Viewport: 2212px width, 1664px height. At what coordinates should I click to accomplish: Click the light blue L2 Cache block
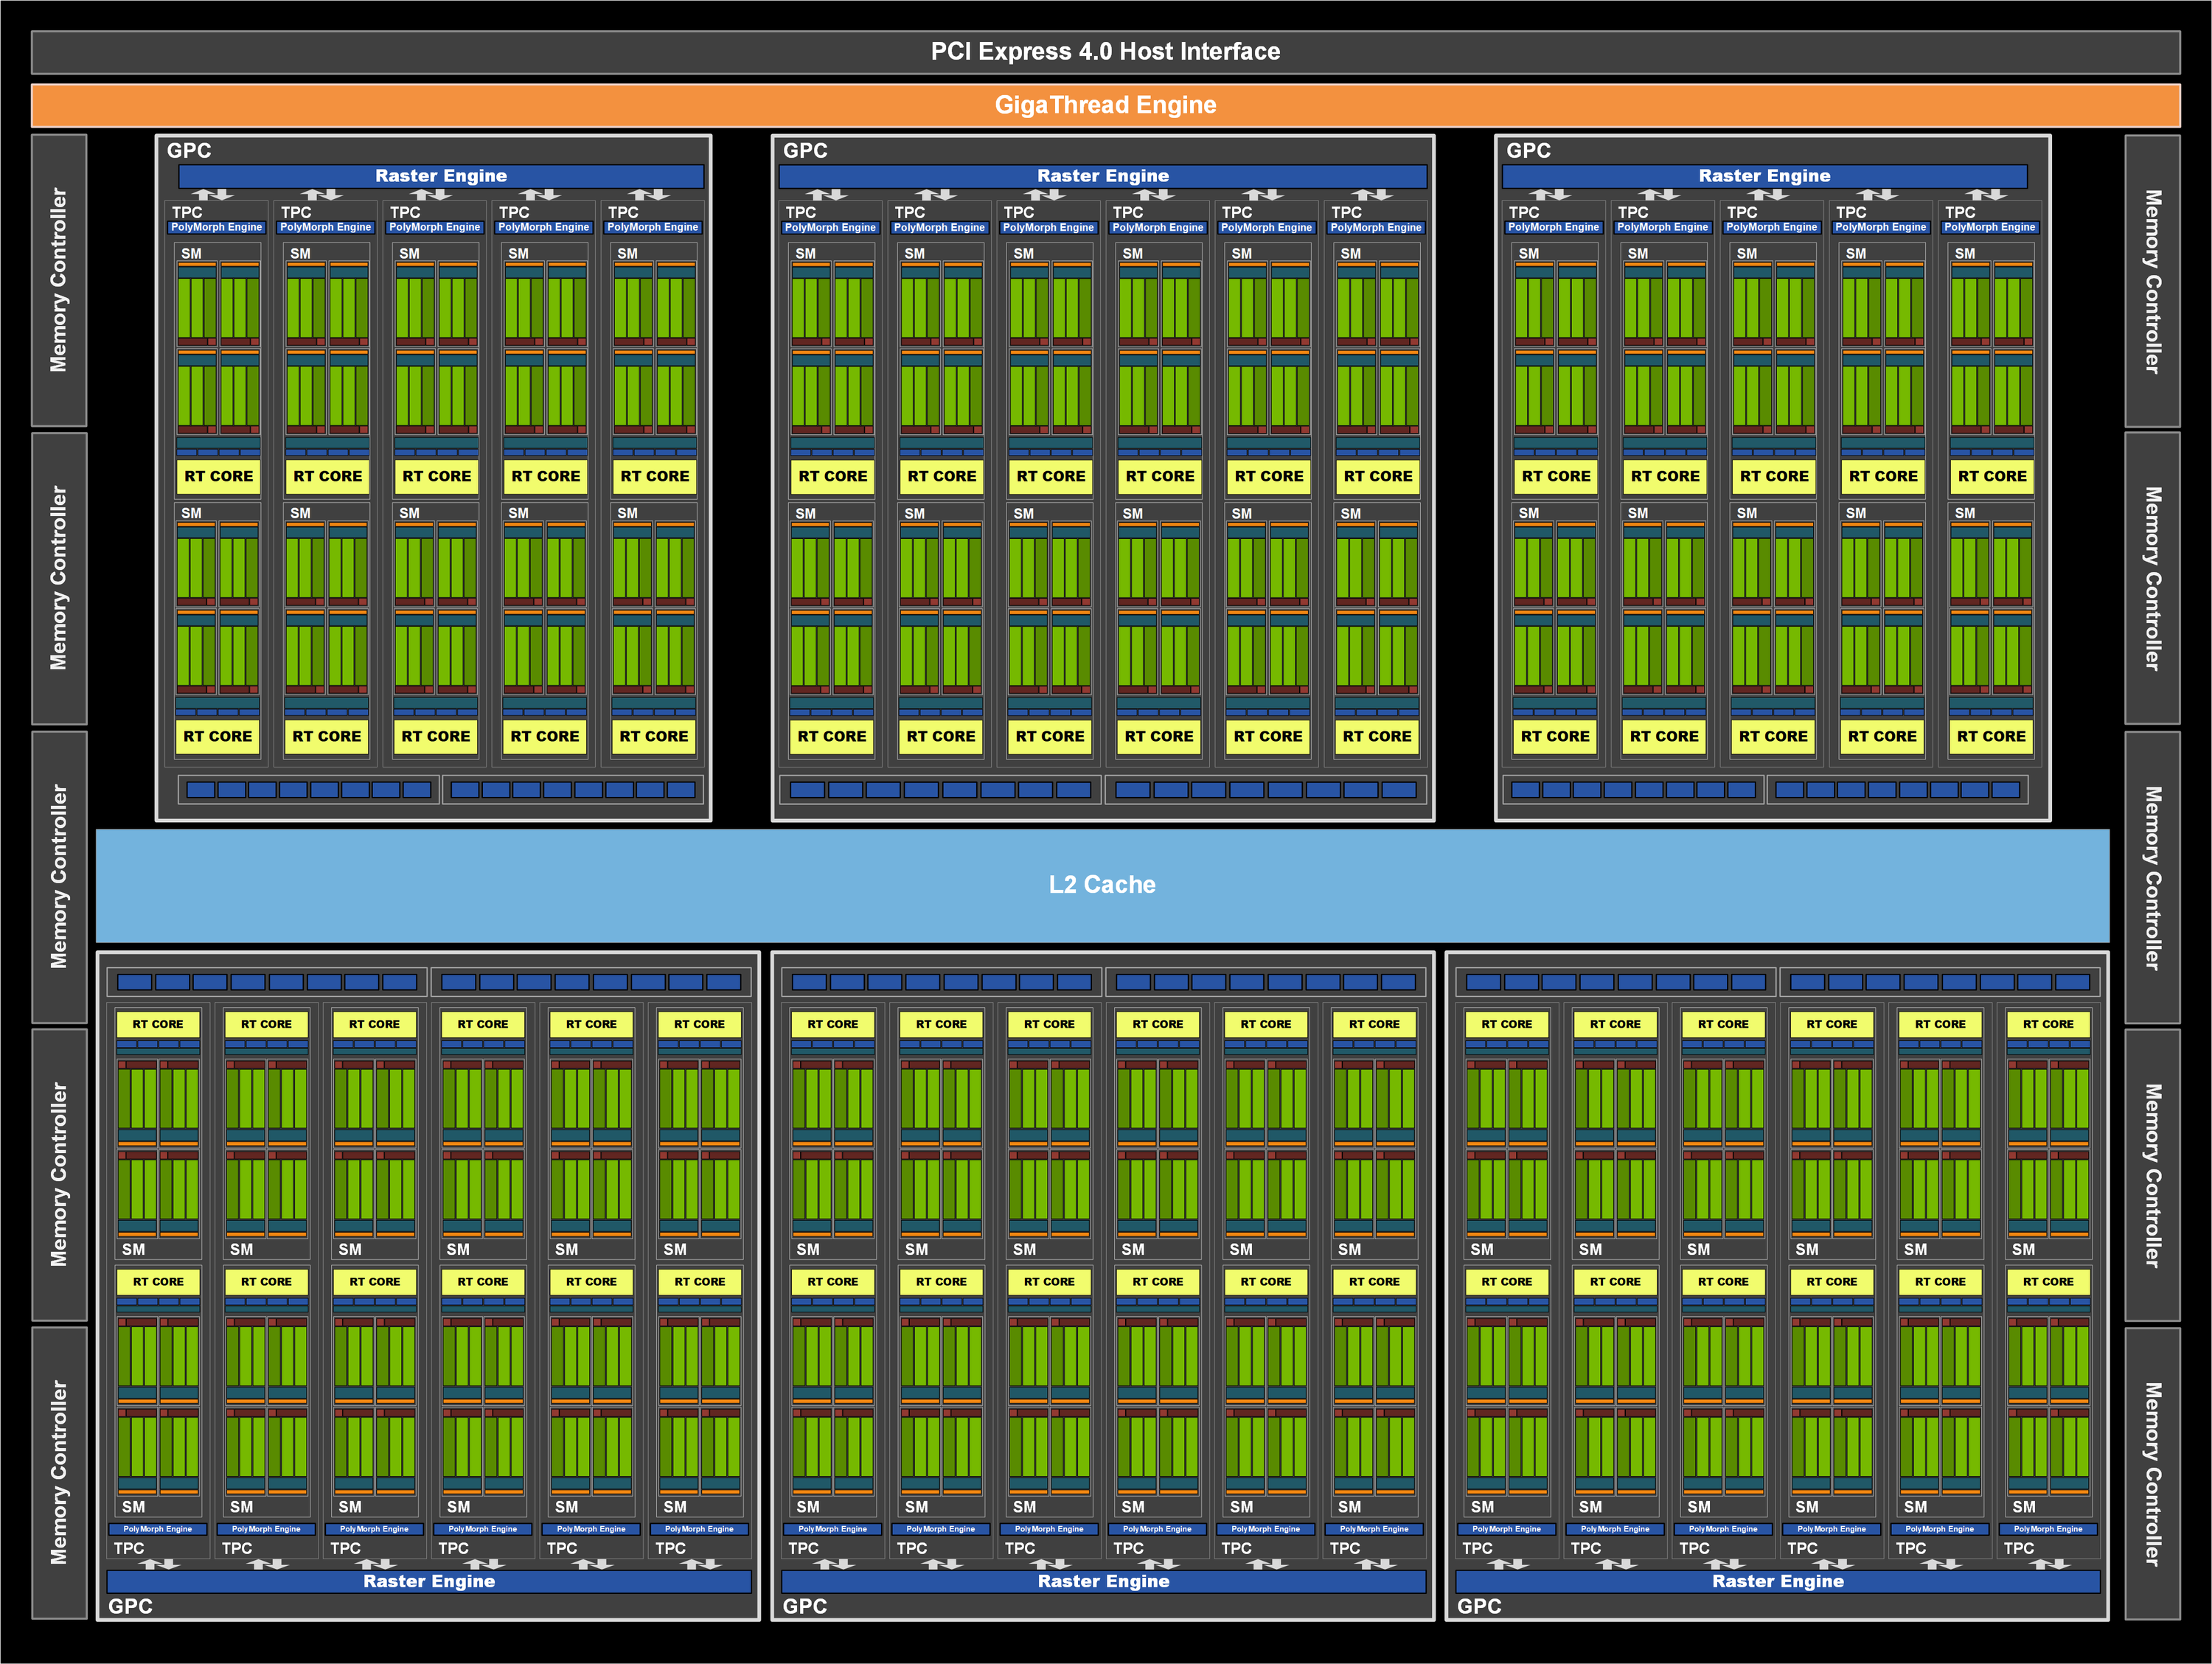point(1102,885)
